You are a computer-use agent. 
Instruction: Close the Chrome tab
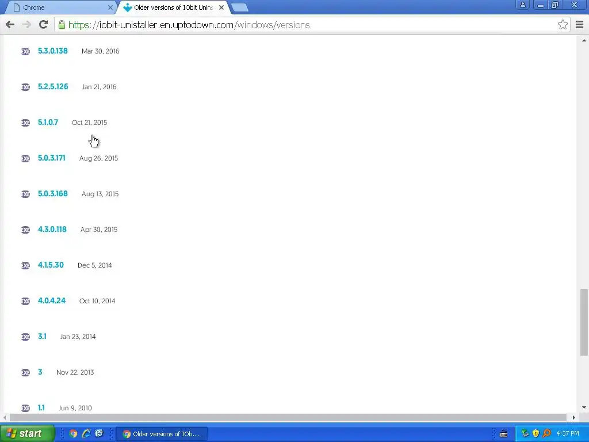click(110, 7)
